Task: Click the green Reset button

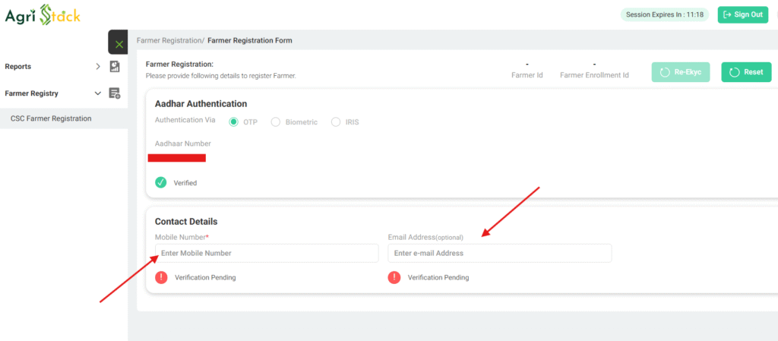Action: tap(745, 72)
